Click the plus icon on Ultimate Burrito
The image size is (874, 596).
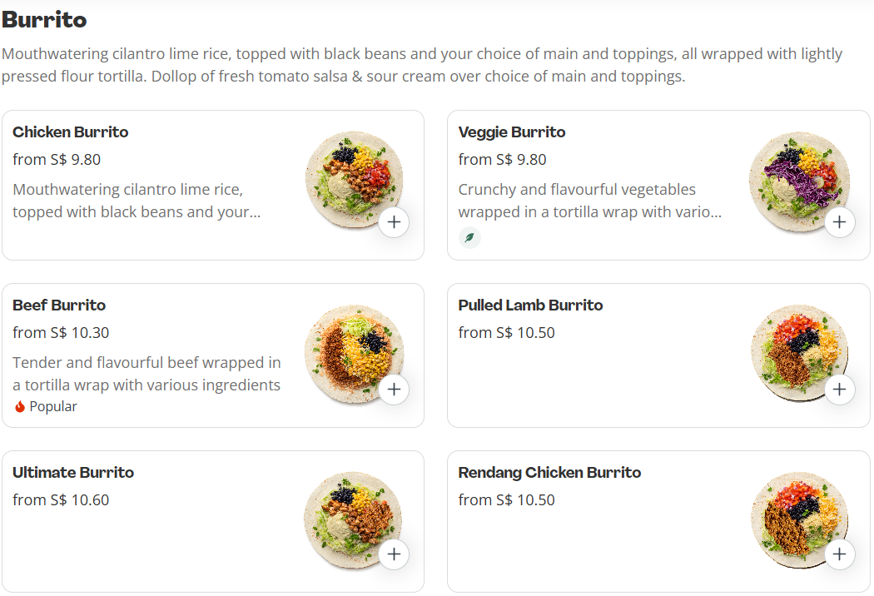click(x=394, y=554)
